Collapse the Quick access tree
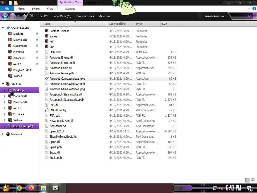Image resolution: width=257 pixels, height=193 pixels. [x=3, y=28]
